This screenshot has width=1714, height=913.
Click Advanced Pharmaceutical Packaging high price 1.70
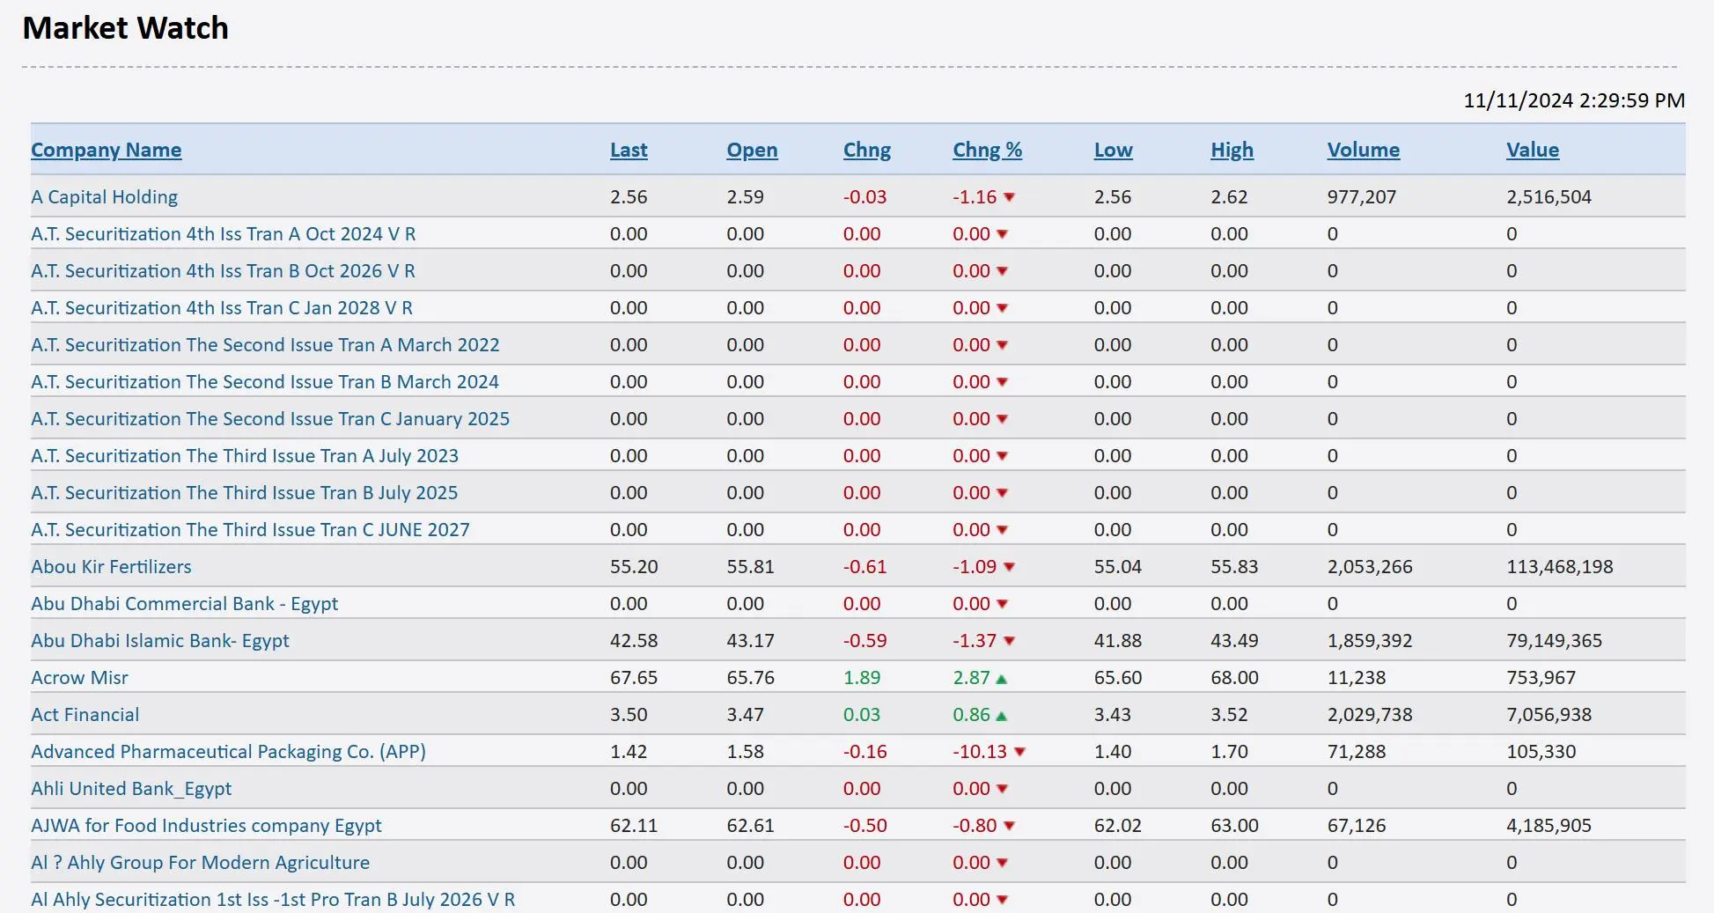(x=1229, y=752)
